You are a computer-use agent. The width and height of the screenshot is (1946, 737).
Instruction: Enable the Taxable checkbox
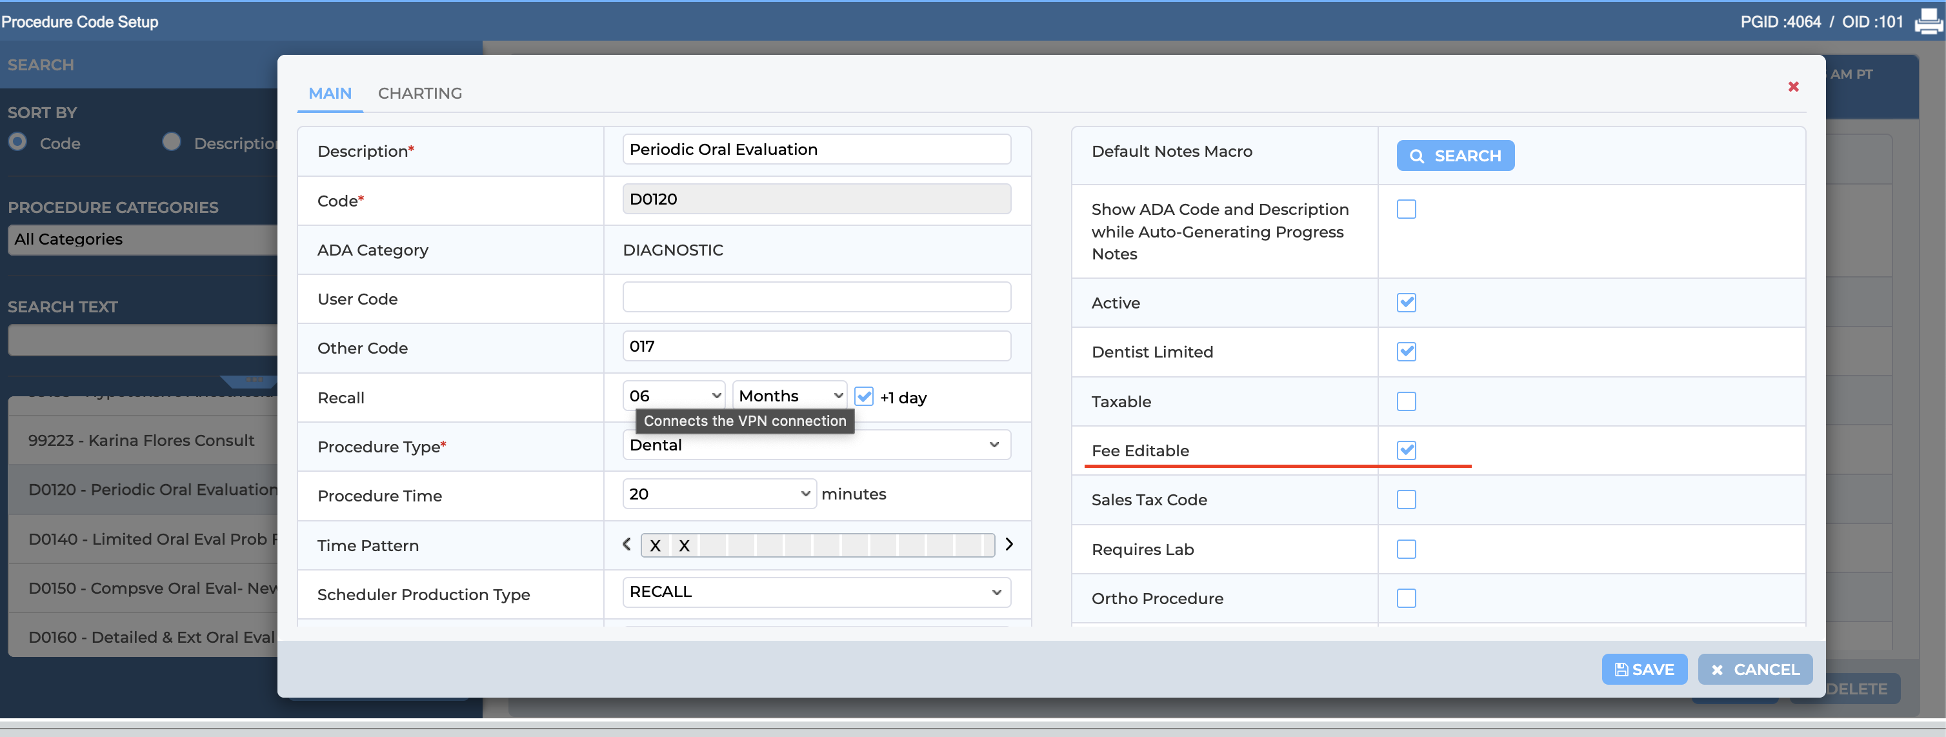coord(1406,401)
